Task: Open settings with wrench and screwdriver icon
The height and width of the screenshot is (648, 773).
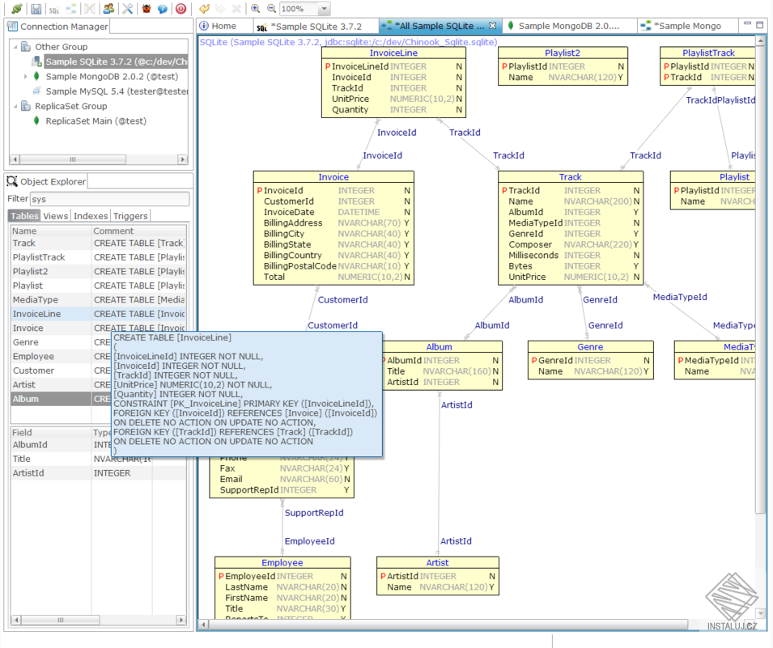Action: [128, 8]
